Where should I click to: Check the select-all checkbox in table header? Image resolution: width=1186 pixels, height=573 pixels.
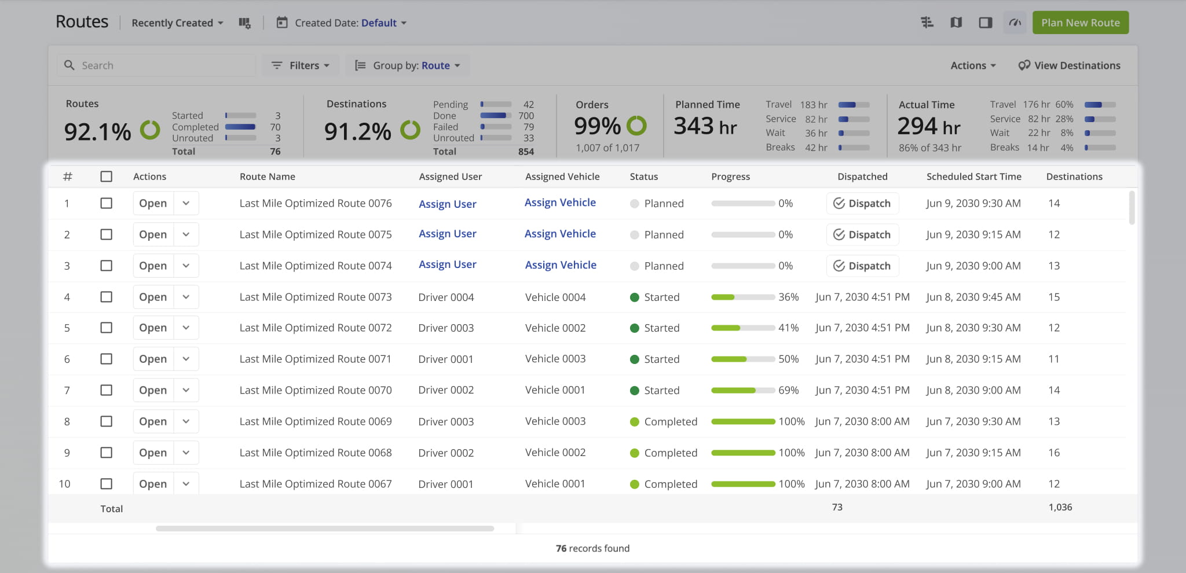point(107,177)
